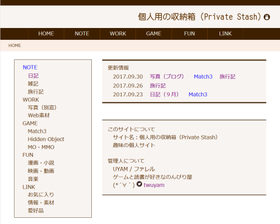Open Match3 link dated 2017.09.30
Image resolution: width=280 pixels, height=224 pixels.
[203, 77]
